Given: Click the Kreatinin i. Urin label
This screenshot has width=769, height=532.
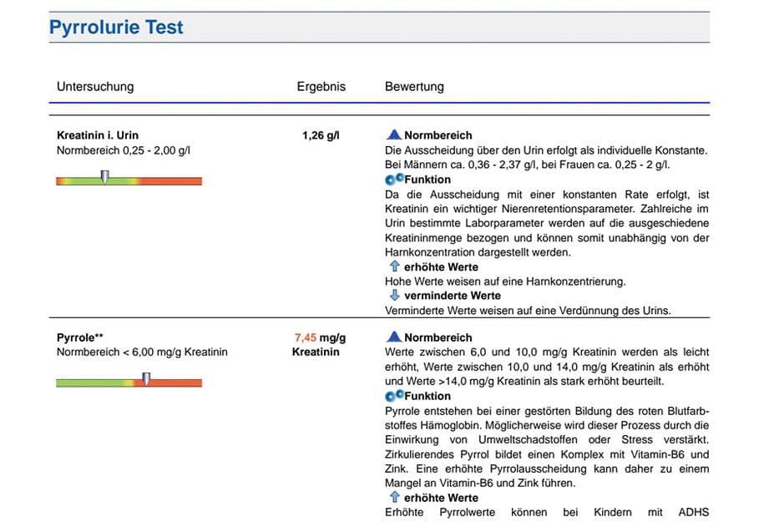Looking at the screenshot, I should click(98, 135).
